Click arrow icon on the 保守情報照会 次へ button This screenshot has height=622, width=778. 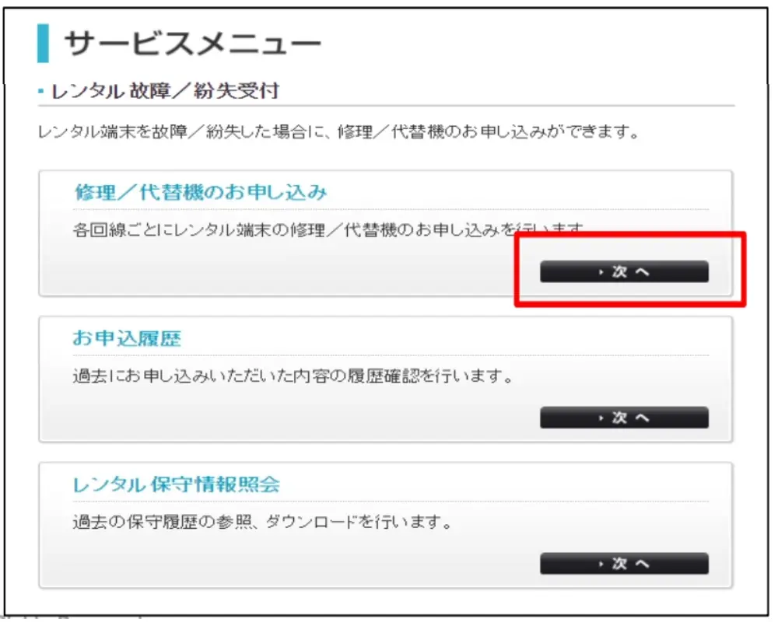click(601, 564)
